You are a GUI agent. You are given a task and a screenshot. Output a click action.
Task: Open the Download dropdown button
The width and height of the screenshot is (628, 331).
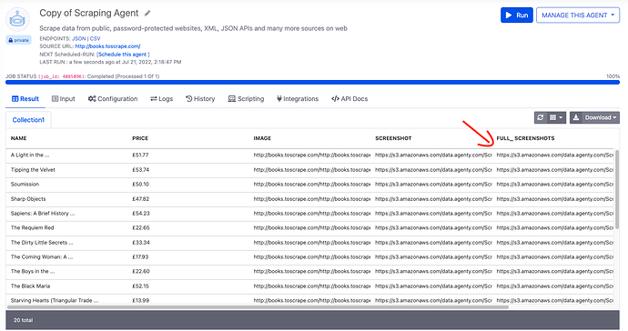(594, 117)
